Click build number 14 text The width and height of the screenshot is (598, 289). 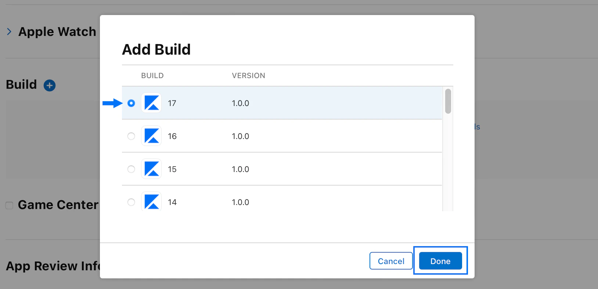(172, 202)
